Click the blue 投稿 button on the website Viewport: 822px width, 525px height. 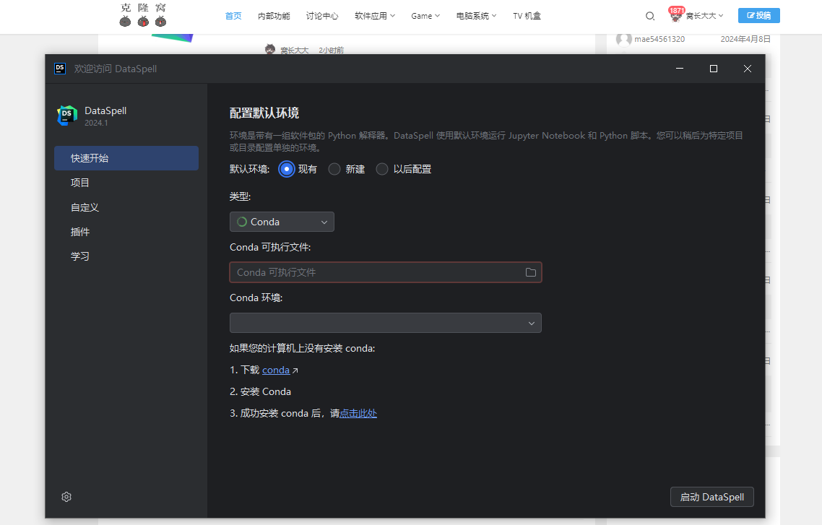coord(758,16)
